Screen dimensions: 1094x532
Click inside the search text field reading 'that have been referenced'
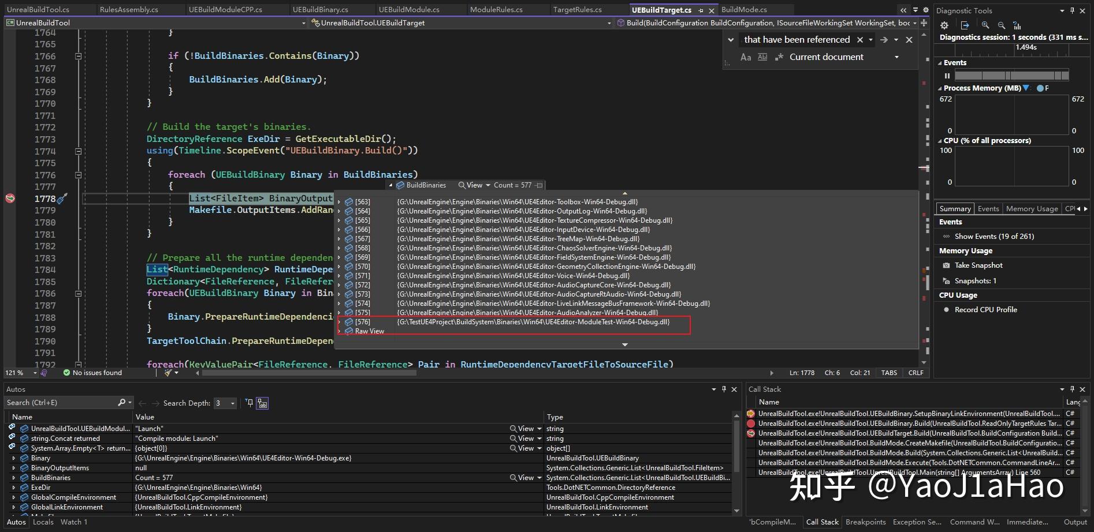click(797, 39)
